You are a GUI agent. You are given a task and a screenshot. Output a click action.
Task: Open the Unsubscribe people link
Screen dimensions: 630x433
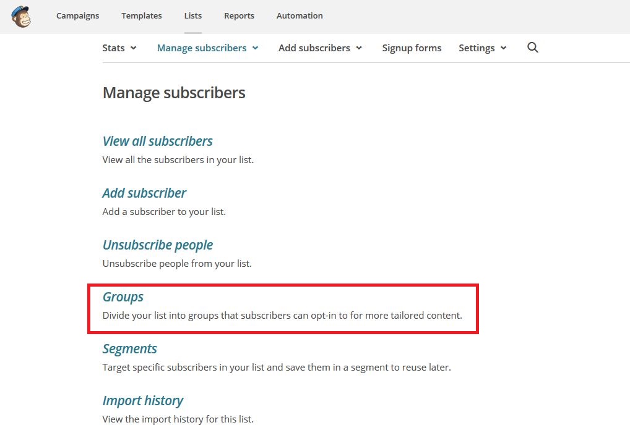pos(157,245)
